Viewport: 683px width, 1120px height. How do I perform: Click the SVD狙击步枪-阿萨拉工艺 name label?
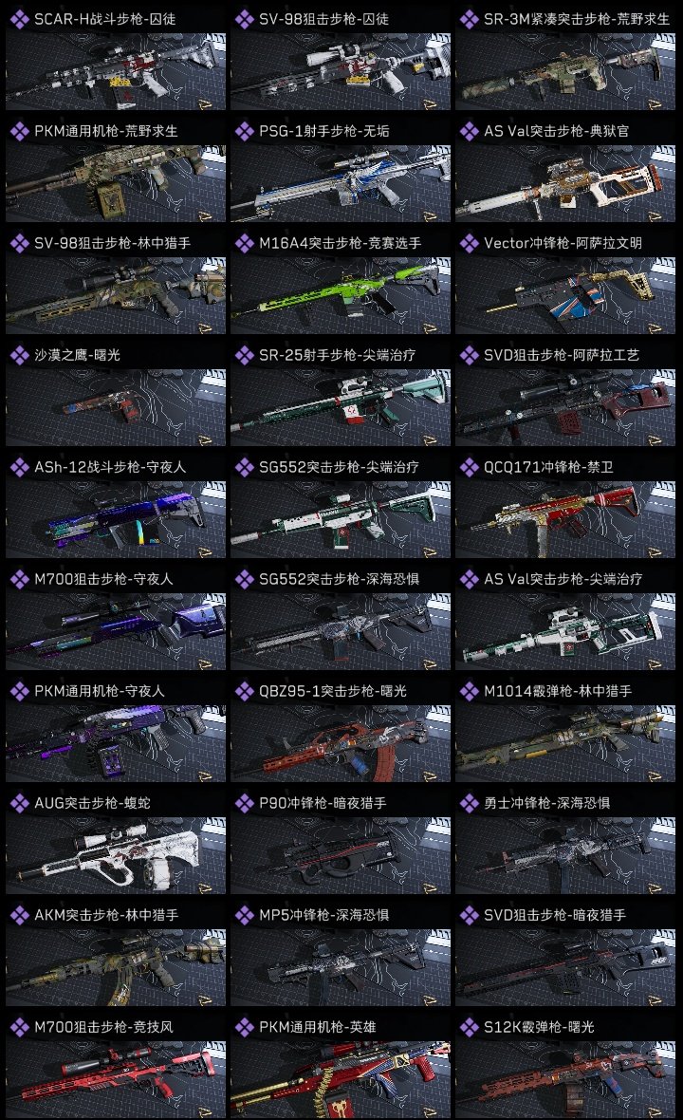tap(562, 355)
